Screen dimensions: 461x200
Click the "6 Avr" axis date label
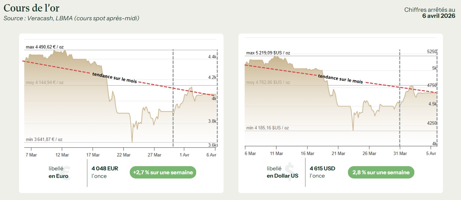tap(212, 155)
